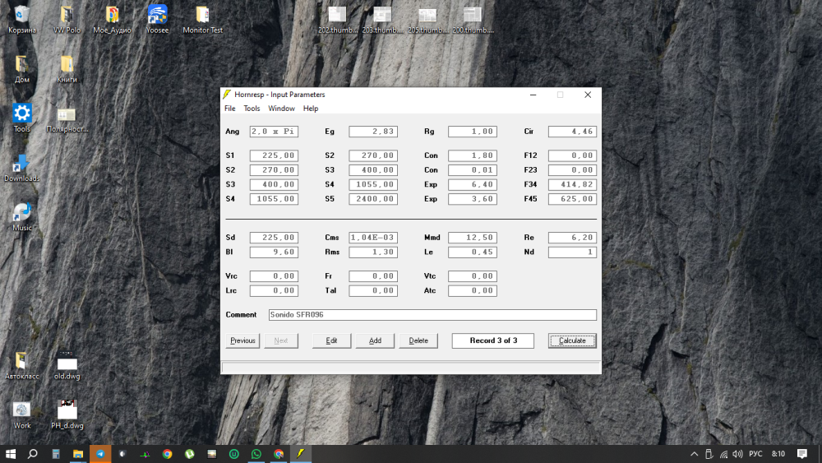Image resolution: width=822 pixels, height=463 pixels.
Task: Open the Work desktop icon
Action: (x=21, y=414)
